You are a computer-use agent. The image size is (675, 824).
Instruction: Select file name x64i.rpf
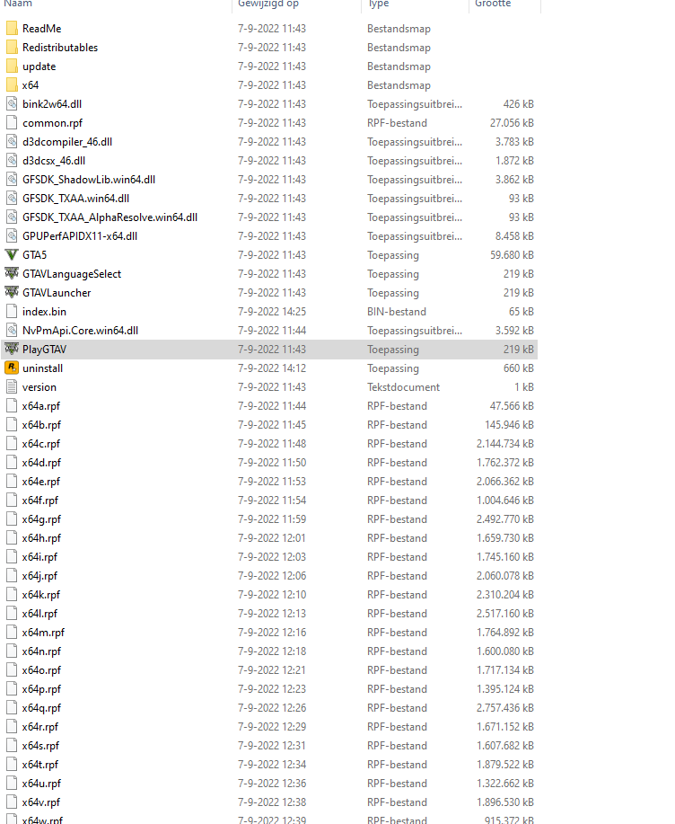tap(39, 557)
